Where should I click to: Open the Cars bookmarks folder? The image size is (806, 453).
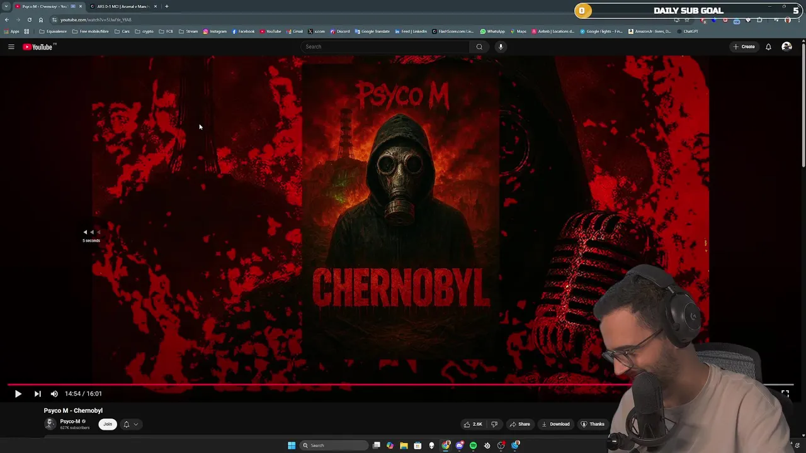[122, 31]
